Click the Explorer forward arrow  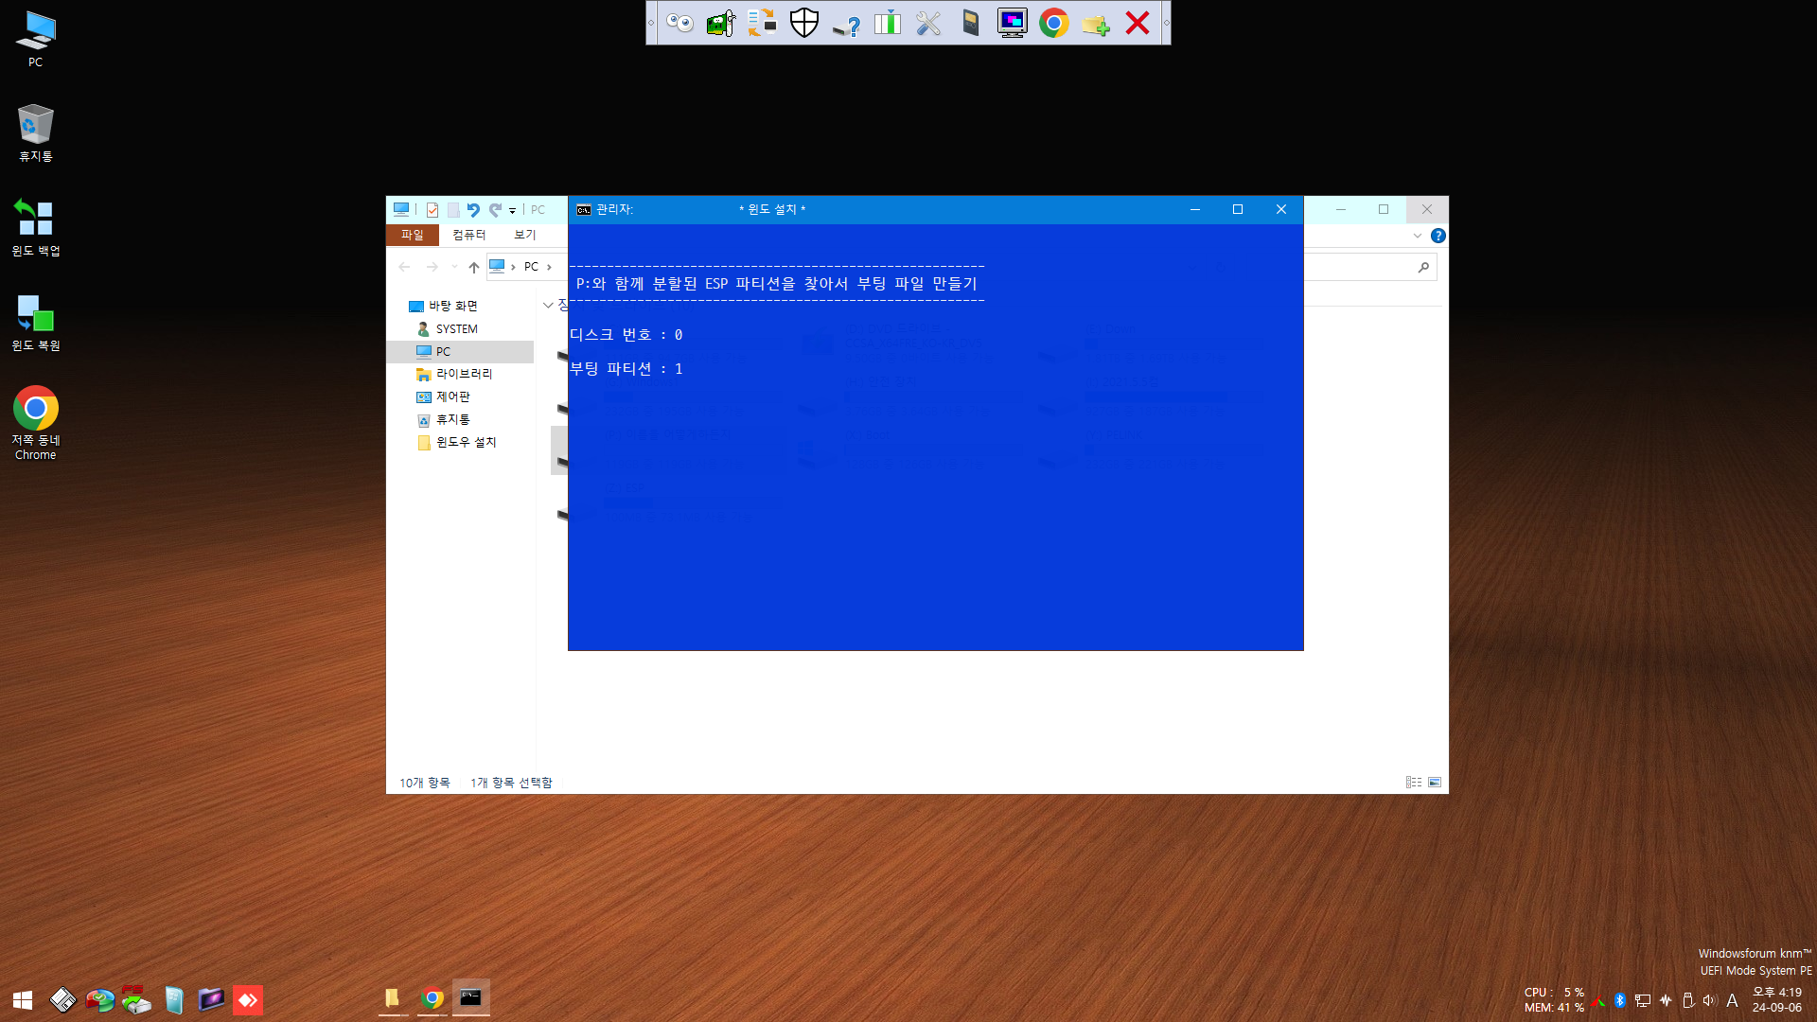point(432,267)
